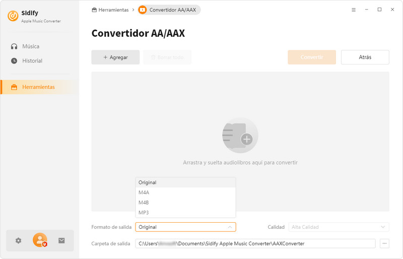Choose Original in the format list
403x259 pixels.
click(x=185, y=182)
